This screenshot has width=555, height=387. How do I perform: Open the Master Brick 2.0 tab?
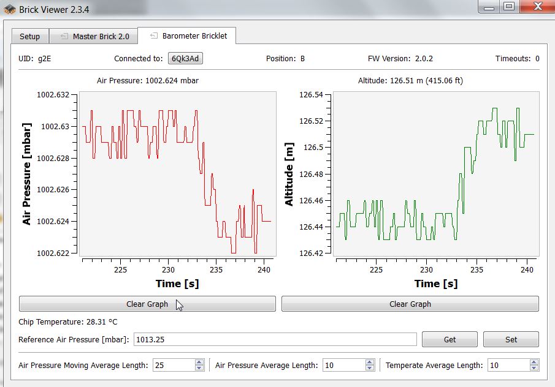tap(101, 37)
